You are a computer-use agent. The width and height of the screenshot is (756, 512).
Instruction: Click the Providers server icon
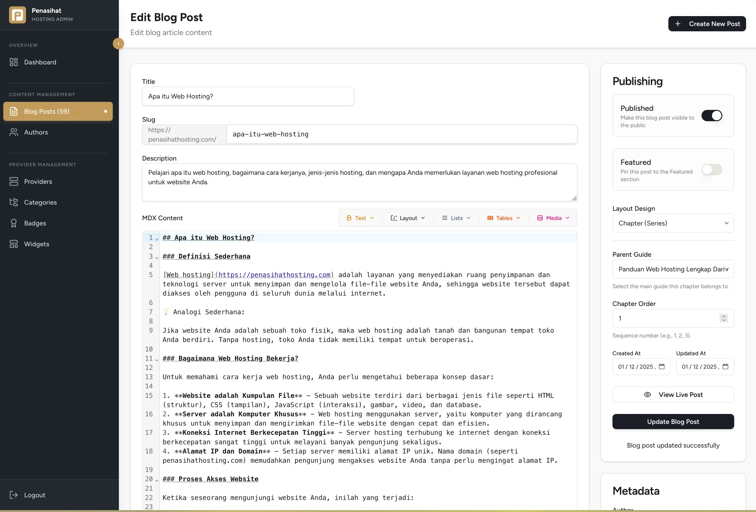tap(14, 181)
